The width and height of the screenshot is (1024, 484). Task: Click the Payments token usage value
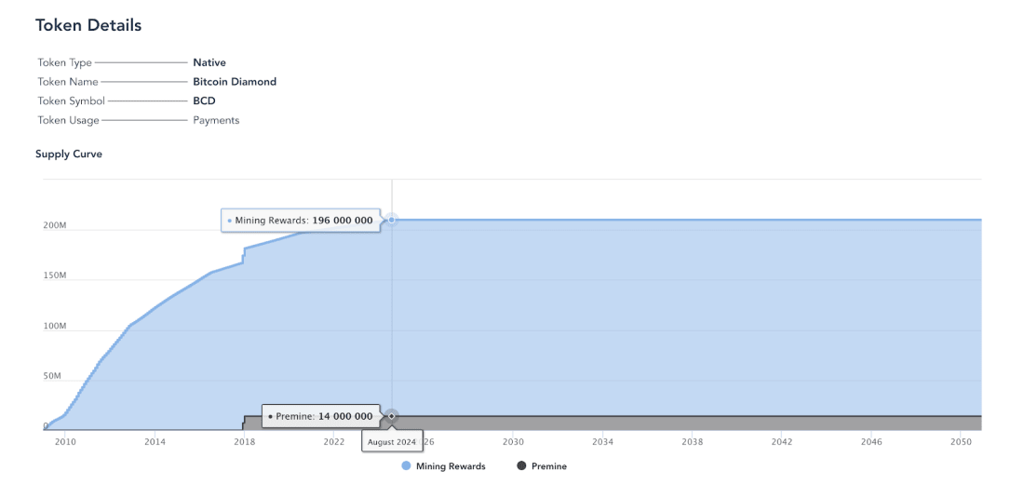click(216, 120)
